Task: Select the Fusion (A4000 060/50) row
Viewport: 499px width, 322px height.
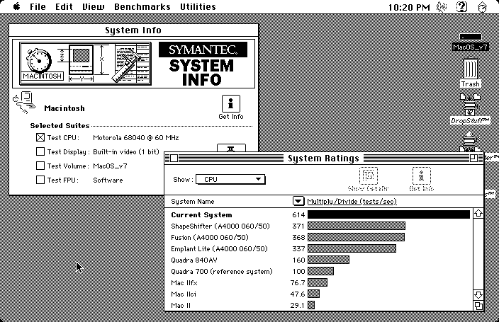Action: (318, 238)
